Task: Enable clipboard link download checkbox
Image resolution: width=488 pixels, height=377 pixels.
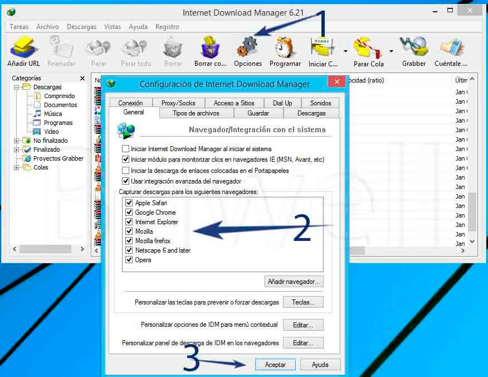Action: click(x=126, y=171)
